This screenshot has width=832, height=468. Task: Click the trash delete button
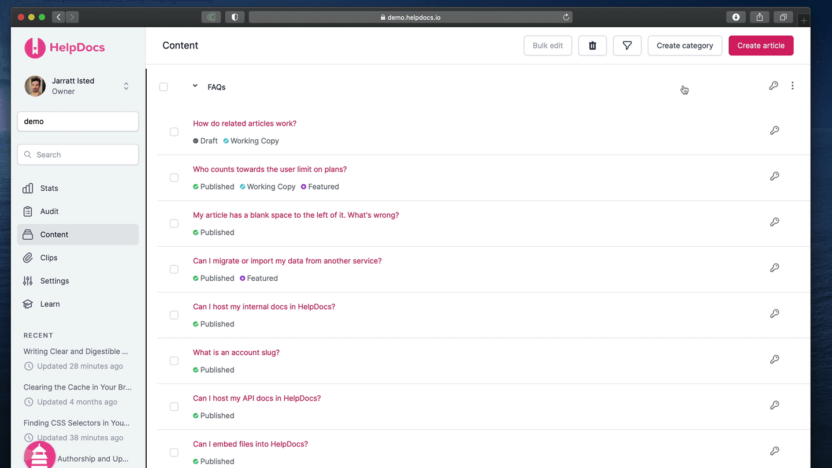[x=592, y=46]
